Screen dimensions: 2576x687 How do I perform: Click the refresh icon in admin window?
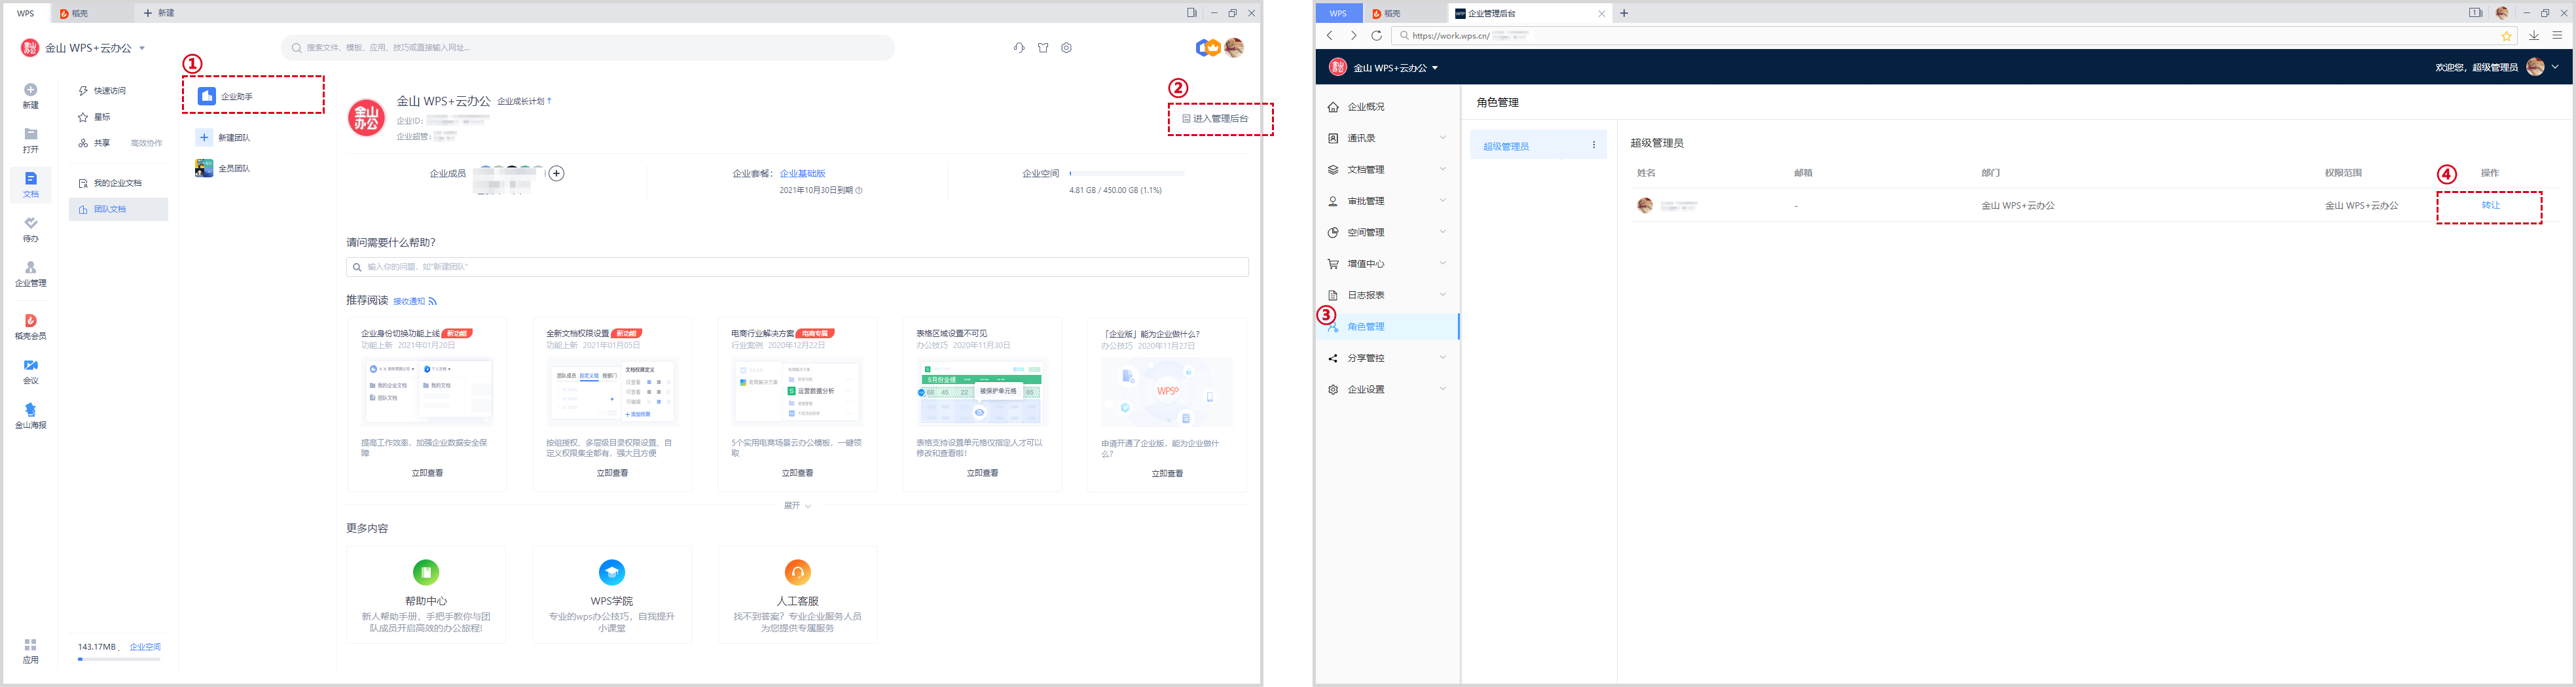click(x=1377, y=36)
